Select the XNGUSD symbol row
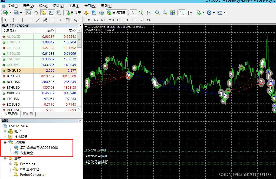The image size is (276, 179). pyautogui.click(x=39, y=70)
